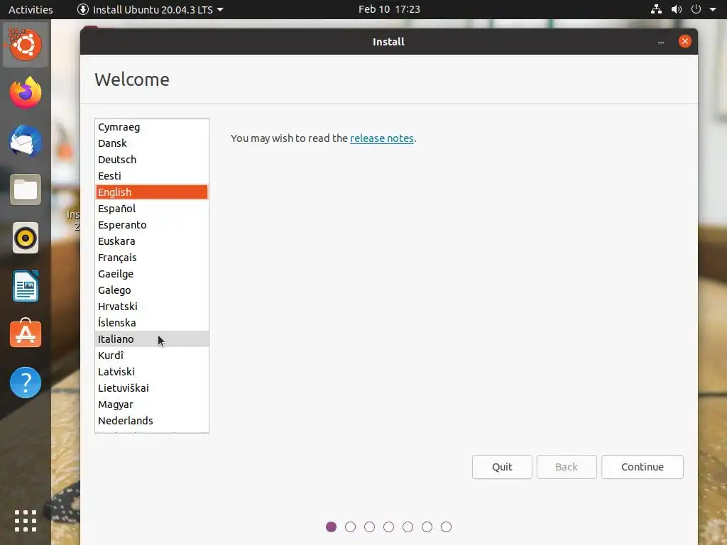The width and height of the screenshot is (727, 545).
Task: Select Cymraeg in the language list
Action: coord(152,127)
